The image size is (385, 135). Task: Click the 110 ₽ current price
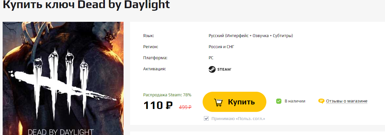point(158,105)
